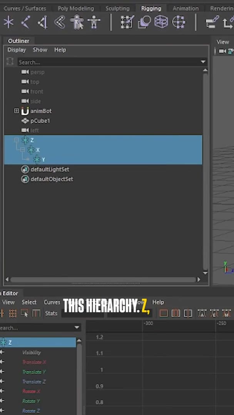Open the Outliner Display menu

tap(17, 50)
